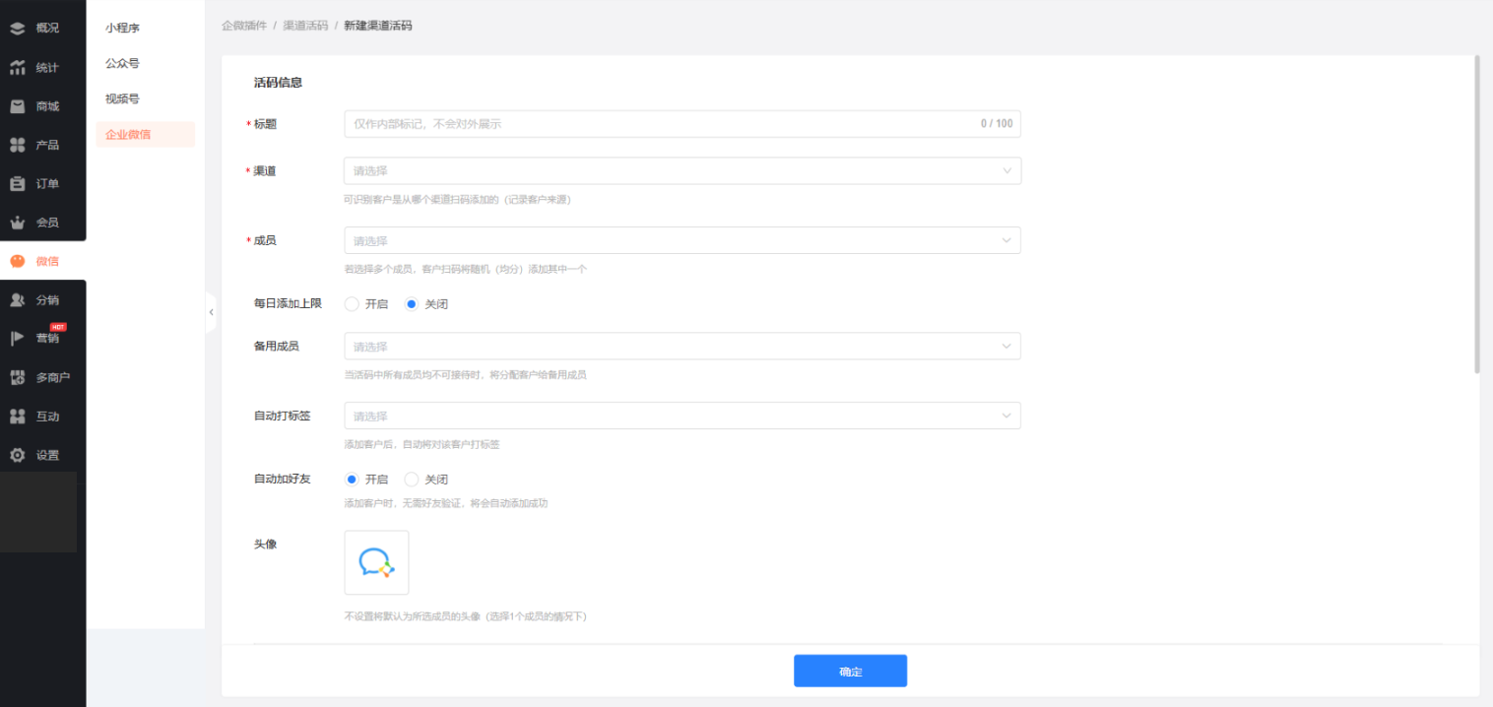
Task: Open the 统计 statistics chart icon
Action: 18,68
